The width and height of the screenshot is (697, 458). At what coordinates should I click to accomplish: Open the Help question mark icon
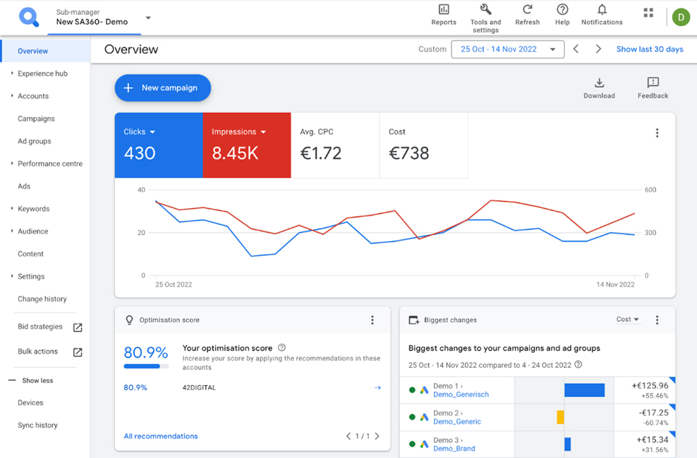(x=563, y=9)
